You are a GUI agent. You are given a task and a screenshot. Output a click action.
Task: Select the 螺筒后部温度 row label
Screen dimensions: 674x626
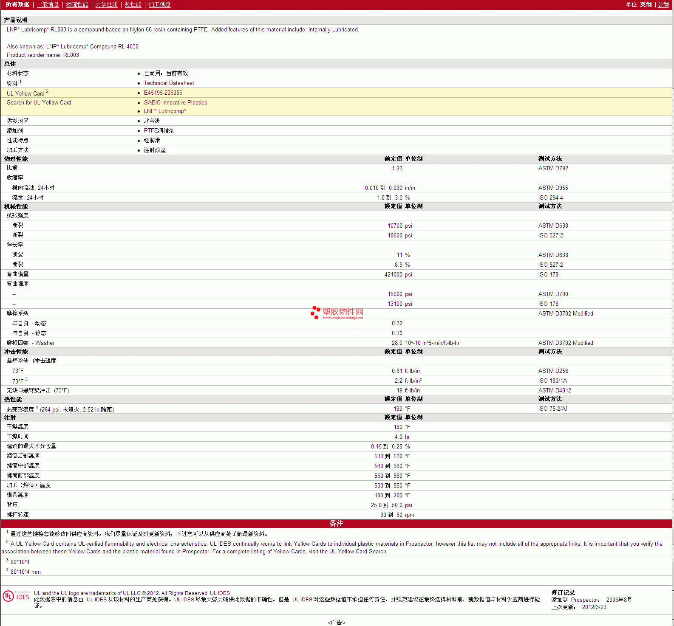pos(23,456)
